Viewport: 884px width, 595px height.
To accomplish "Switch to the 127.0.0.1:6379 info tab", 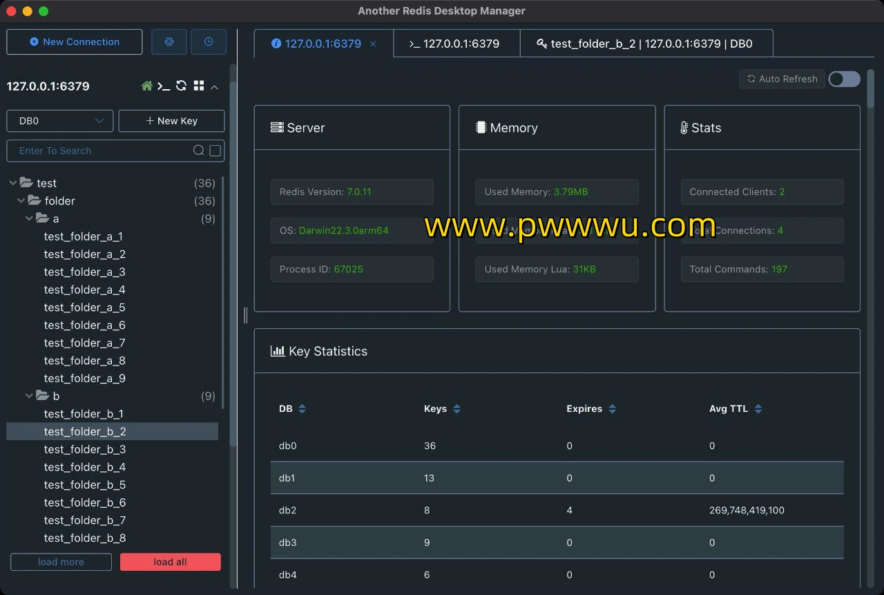I will click(323, 44).
